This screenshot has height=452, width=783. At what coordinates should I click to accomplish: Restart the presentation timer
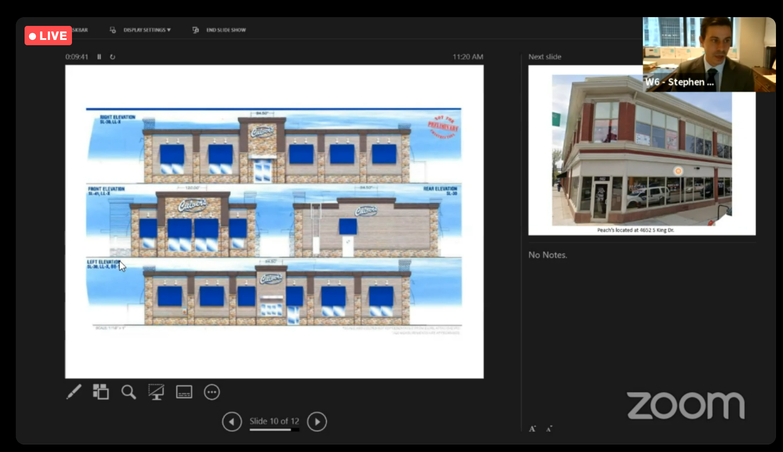112,57
